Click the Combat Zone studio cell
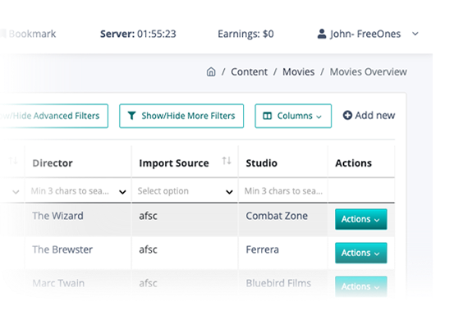 (x=277, y=216)
